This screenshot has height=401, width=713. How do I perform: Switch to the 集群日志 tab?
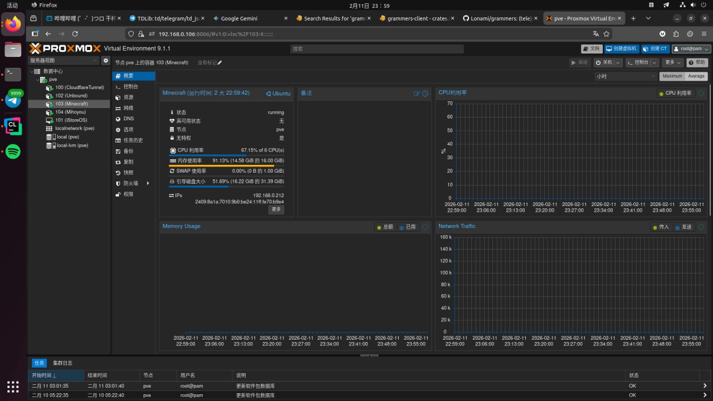tap(62, 363)
